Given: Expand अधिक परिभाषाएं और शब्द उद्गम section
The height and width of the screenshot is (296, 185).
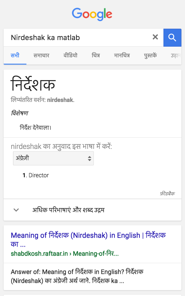Looking at the screenshot, I should (x=92, y=210).
